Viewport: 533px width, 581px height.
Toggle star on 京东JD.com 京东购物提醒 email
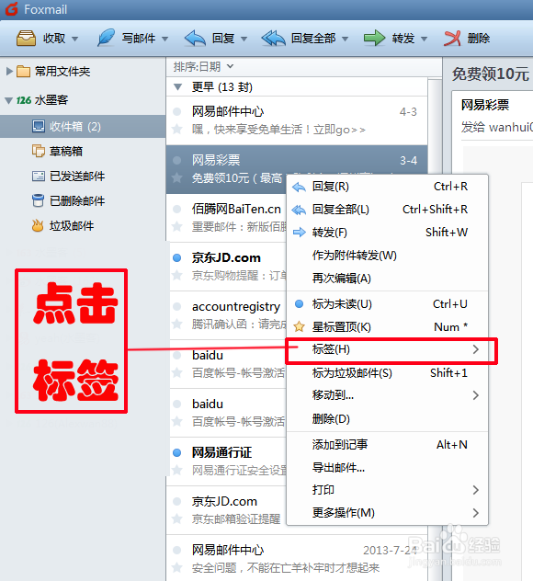pyautogui.click(x=177, y=275)
